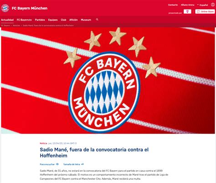Select the Afición navigation item
This screenshot has width=216, height=183.
click(73, 20)
